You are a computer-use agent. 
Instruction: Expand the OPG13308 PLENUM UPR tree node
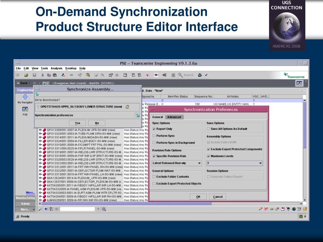pyautogui.click(x=40, y=130)
